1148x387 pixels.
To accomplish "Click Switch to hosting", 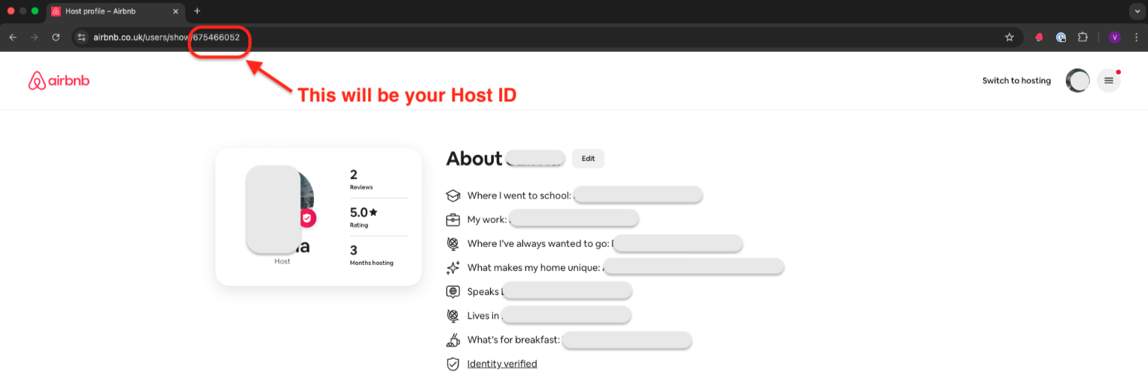I will coord(1016,81).
